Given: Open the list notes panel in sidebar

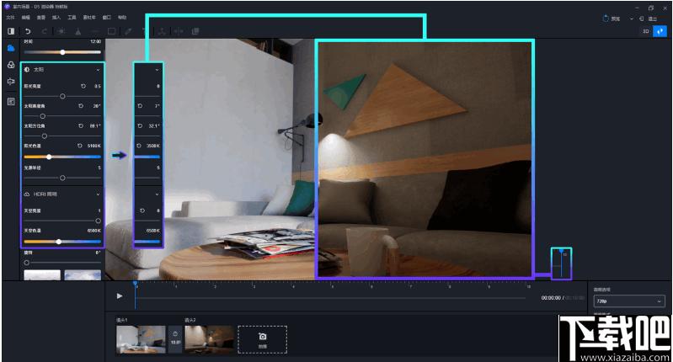Looking at the screenshot, I should 11,102.
